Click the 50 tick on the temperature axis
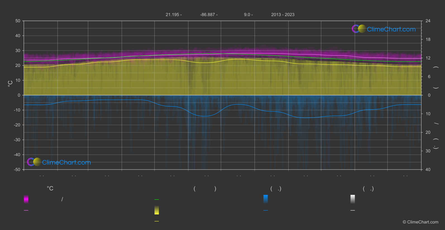This screenshot has width=445, height=230. [18, 21]
